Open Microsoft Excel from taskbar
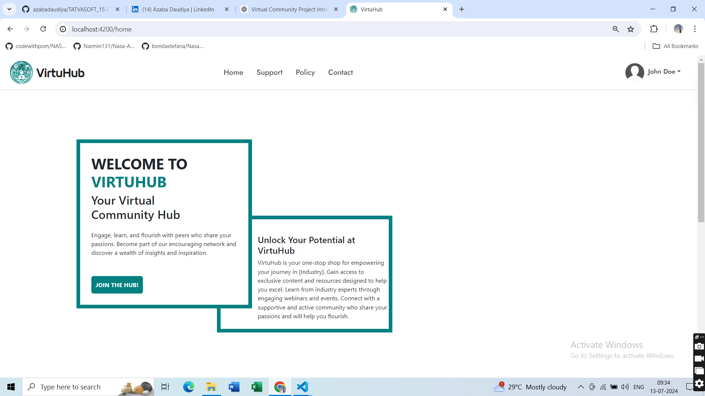 click(257, 387)
